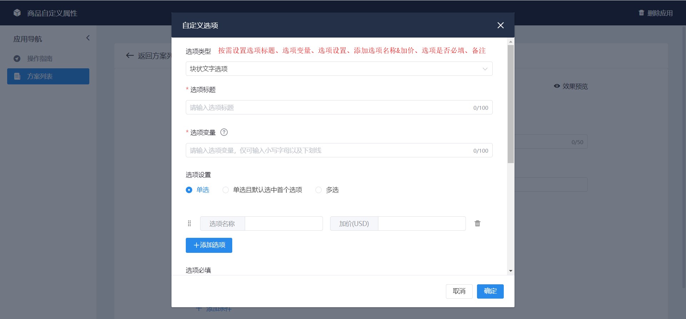Delete the option row with trash icon
The width and height of the screenshot is (686, 319).
(477, 224)
